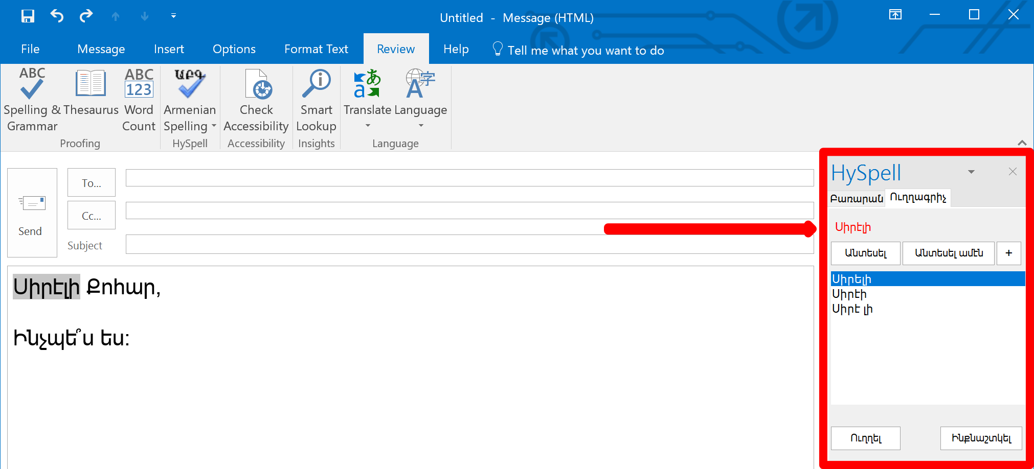Viewport: 1034px width, 469px height.
Task: Collapse the ribbon with the chevron
Action: 1022,143
